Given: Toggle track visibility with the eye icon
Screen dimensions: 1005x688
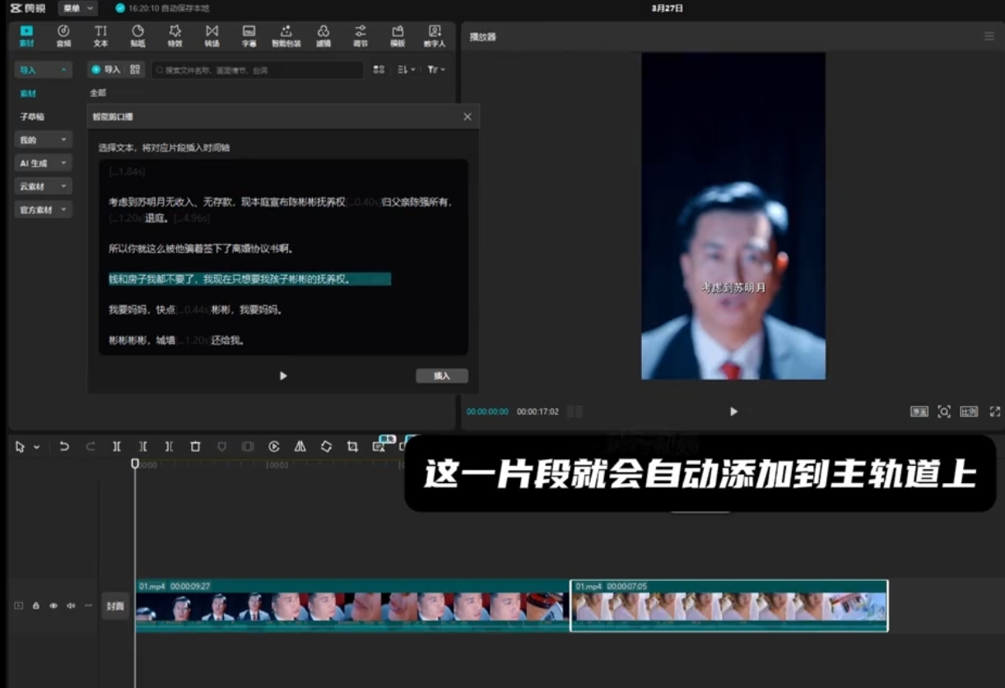Looking at the screenshot, I should [54, 606].
